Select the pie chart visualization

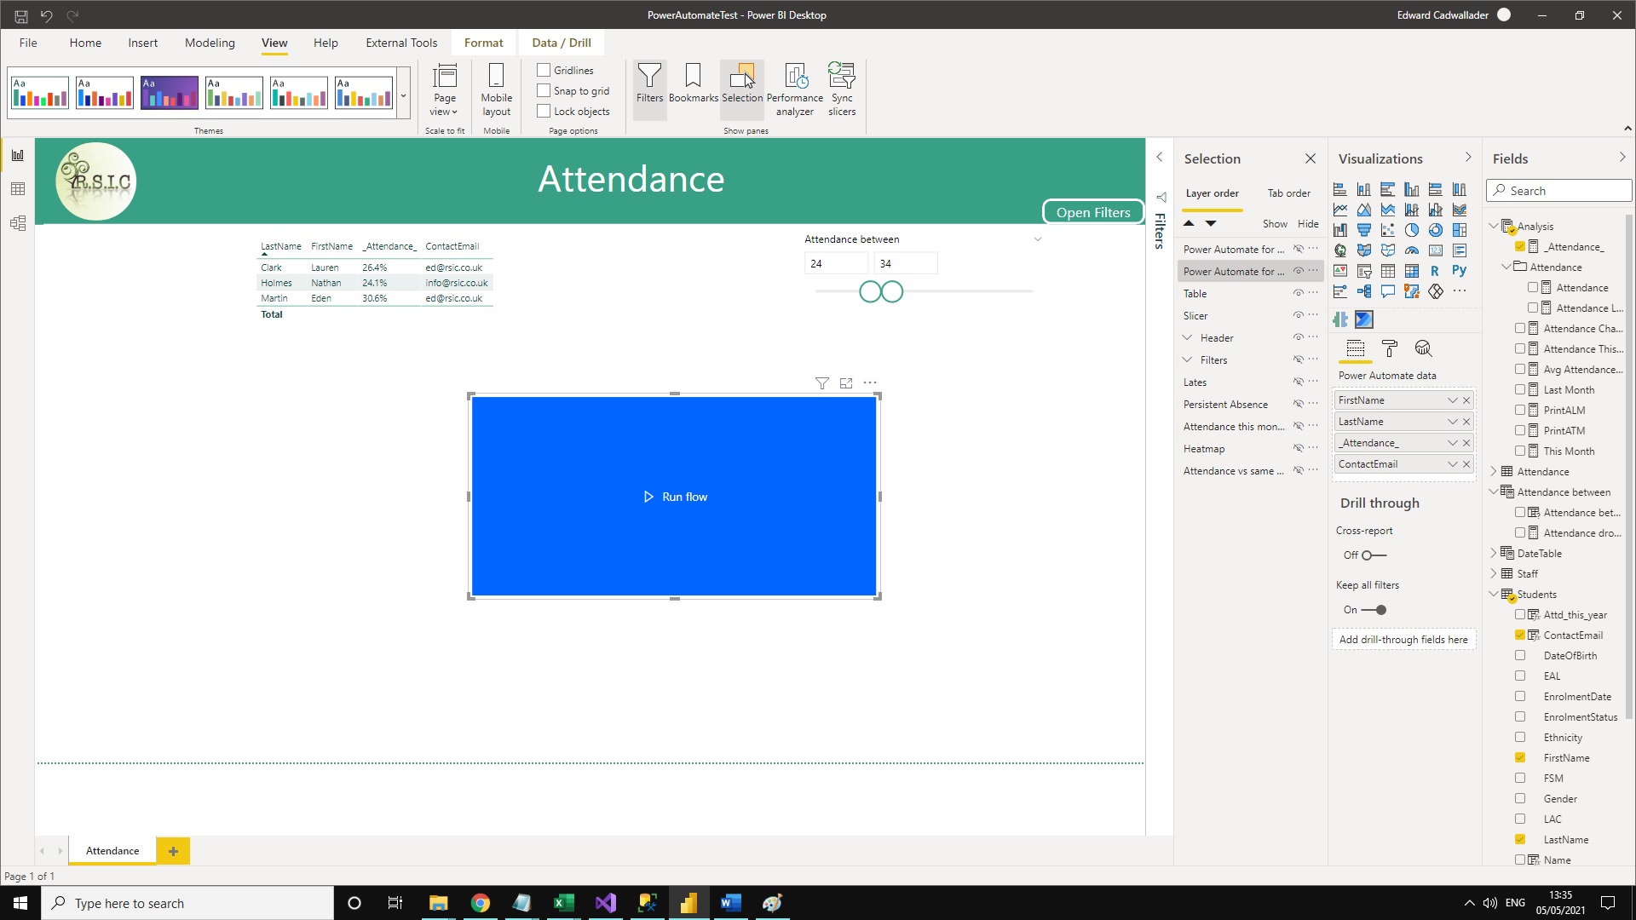click(x=1412, y=230)
